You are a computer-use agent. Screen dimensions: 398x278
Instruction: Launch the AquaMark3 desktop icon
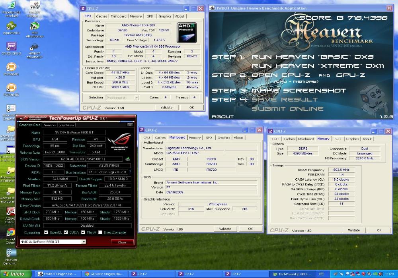point(11,28)
